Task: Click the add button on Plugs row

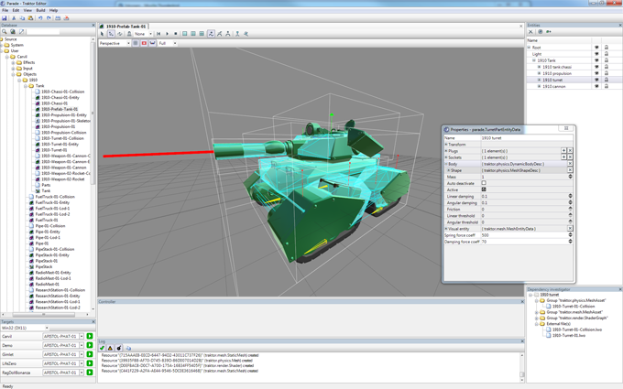Action: [563, 151]
